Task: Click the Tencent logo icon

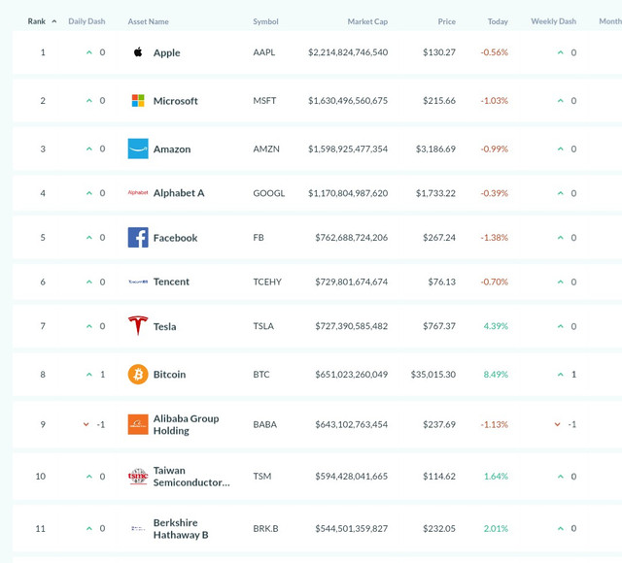Action: pyautogui.click(x=138, y=281)
